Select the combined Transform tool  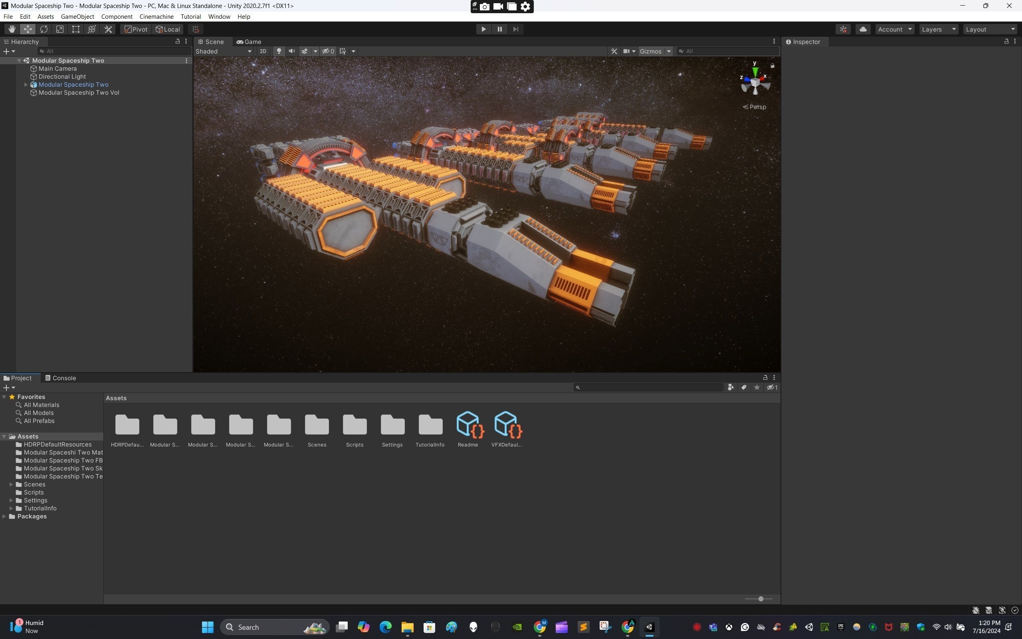tap(92, 29)
